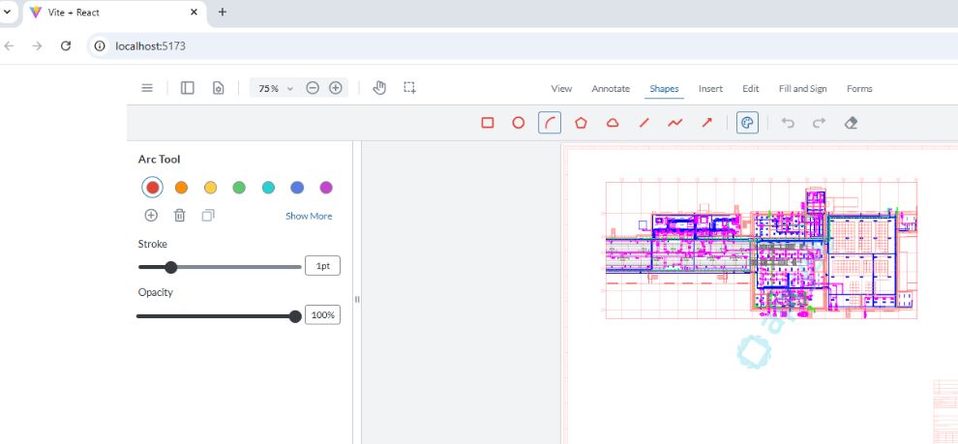Choose the blue color swatch

point(297,188)
